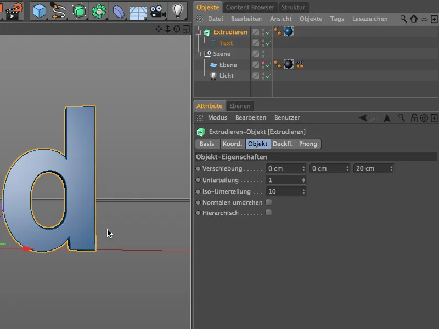Open the Tags menu
Viewport: 439px width, 329px height.
[337, 19]
